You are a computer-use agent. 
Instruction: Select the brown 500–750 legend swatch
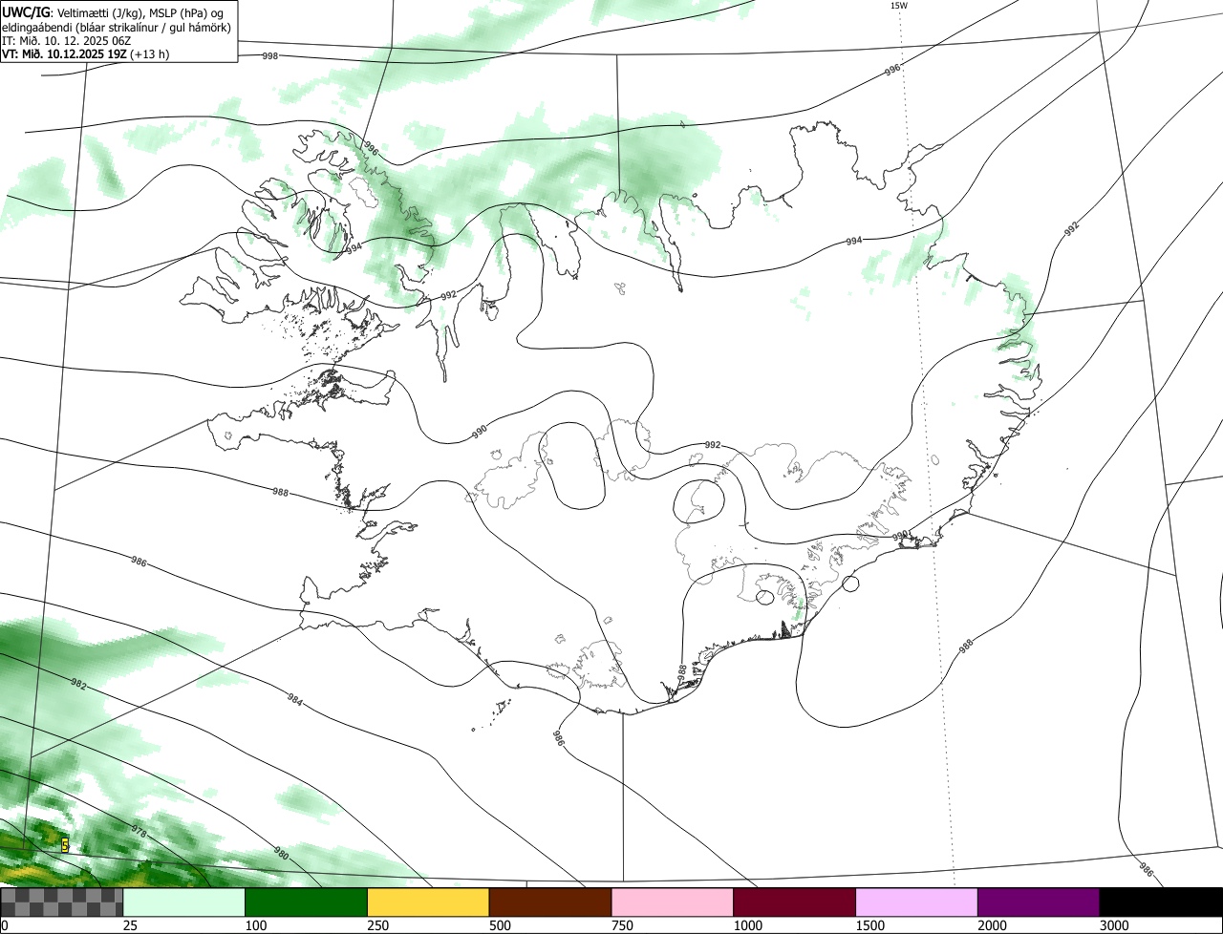[x=550, y=902]
